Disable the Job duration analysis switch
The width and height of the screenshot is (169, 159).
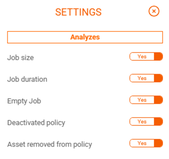tap(146, 78)
